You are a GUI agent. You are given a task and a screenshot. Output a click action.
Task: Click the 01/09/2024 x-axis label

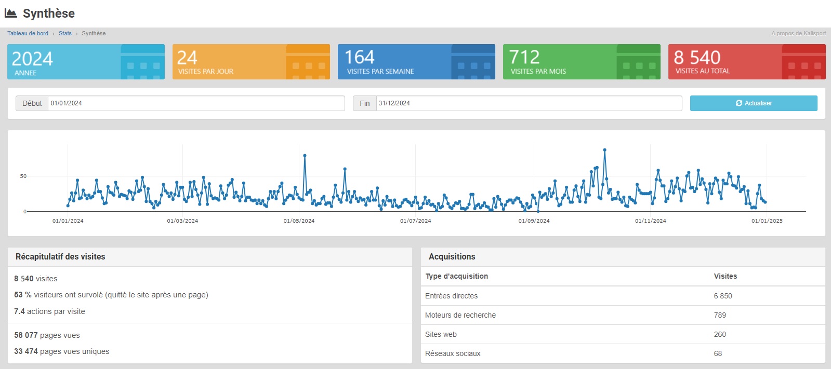(534, 221)
